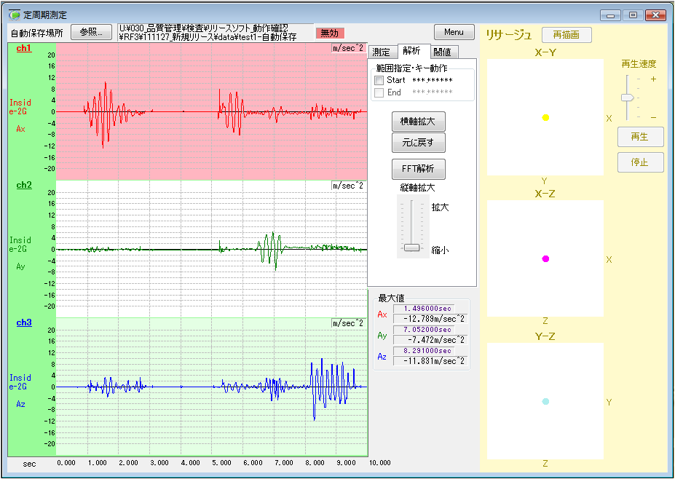
Task: Click the 5.000 time axis label
Action: (221, 463)
